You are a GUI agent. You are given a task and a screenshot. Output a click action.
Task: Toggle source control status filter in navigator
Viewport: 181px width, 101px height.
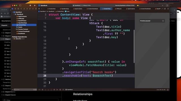[36, 89]
